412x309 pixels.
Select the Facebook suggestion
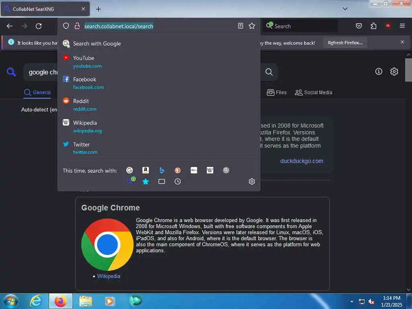159,83
